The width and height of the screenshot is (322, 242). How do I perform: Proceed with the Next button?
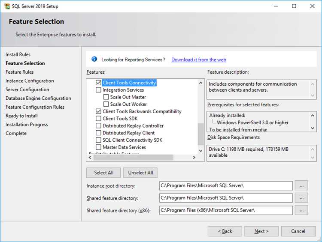click(x=261, y=231)
